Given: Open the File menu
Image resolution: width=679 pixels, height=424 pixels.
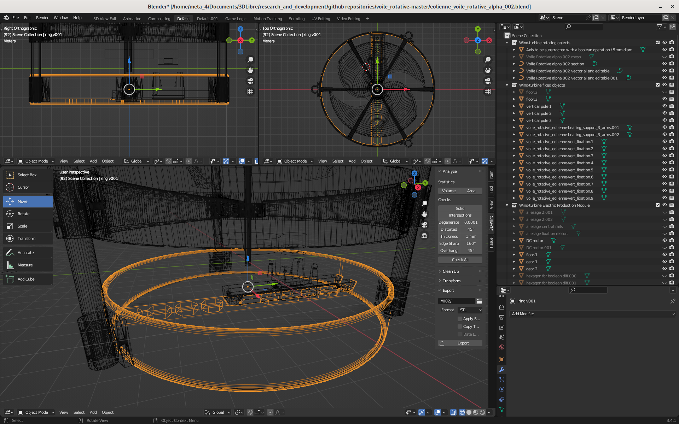Looking at the screenshot, I should click(x=16, y=18).
